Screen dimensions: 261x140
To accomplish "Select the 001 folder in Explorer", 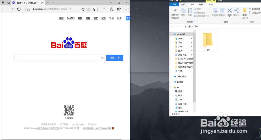I will point(208,41).
